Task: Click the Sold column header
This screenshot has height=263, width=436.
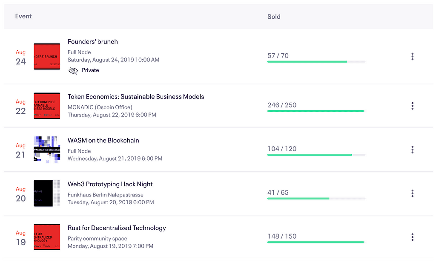Action: [x=274, y=17]
